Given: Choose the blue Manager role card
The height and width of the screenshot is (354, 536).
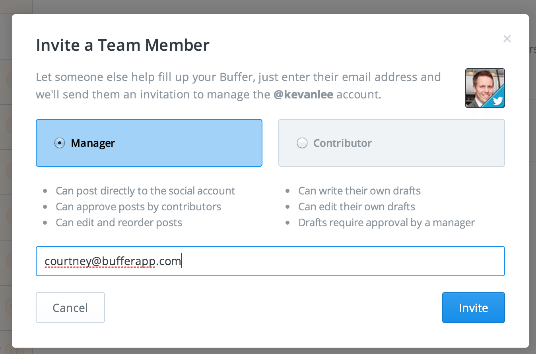Looking at the screenshot, I should (x=149, y=143).
